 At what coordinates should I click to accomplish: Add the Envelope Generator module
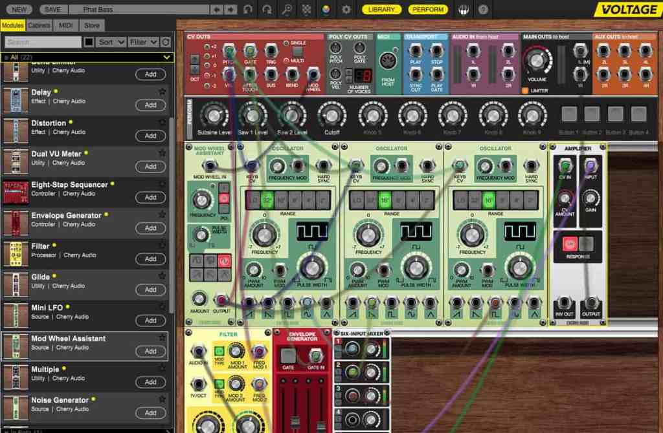(x=150, y=228)
